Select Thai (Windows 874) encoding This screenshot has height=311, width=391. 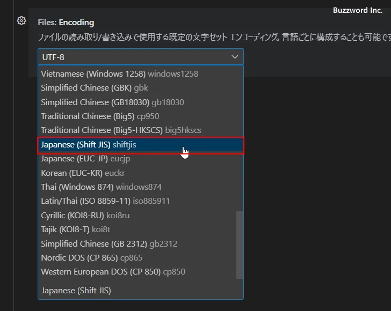coord(101,187)
